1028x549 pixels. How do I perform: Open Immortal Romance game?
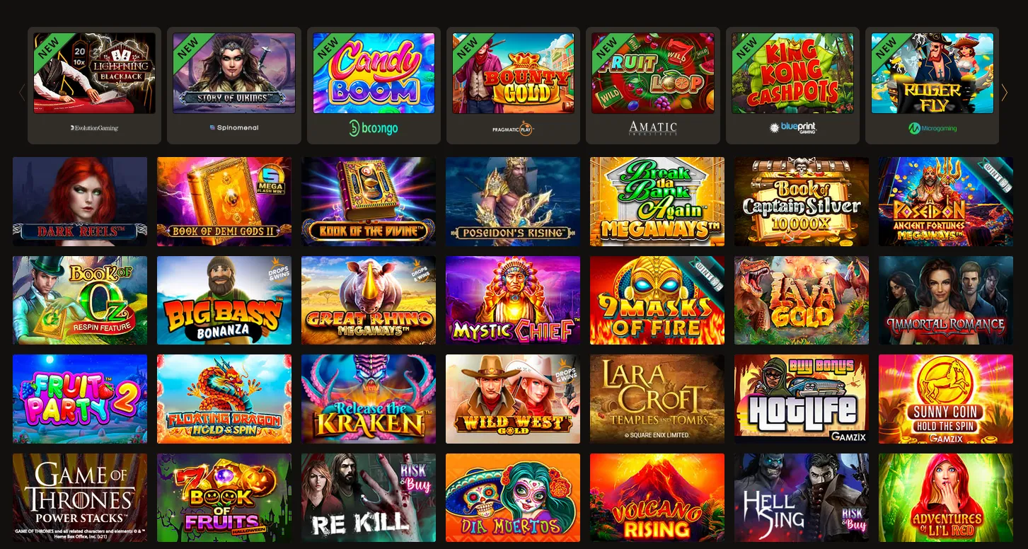point(946,301)
